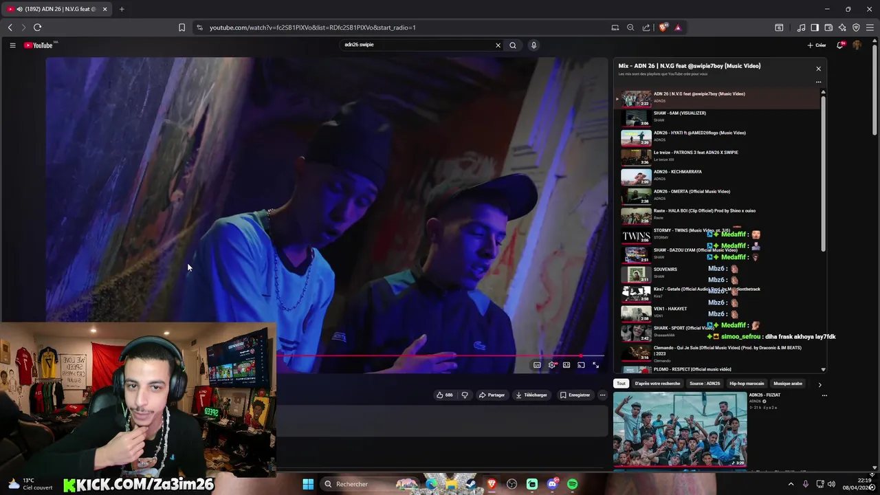Open a new browser tab
Image resolution: width=880 pixels, height=495 pixels.
point(122,9)
